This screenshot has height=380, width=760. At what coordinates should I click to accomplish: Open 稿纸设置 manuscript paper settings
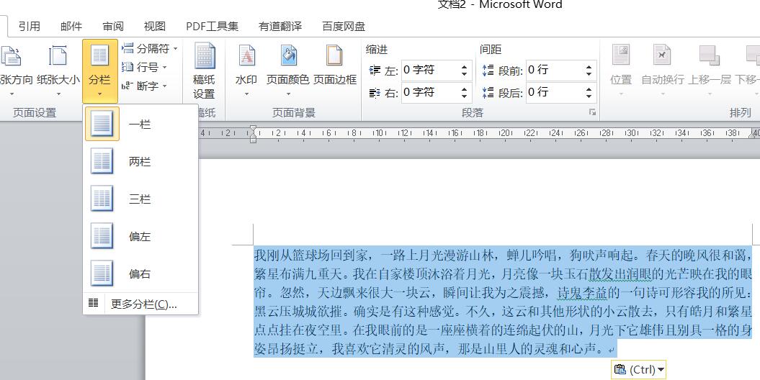pyautogui.click(x=204, y=72)
